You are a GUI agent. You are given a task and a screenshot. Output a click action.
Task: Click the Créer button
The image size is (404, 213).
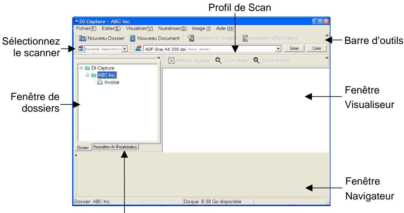317,49
